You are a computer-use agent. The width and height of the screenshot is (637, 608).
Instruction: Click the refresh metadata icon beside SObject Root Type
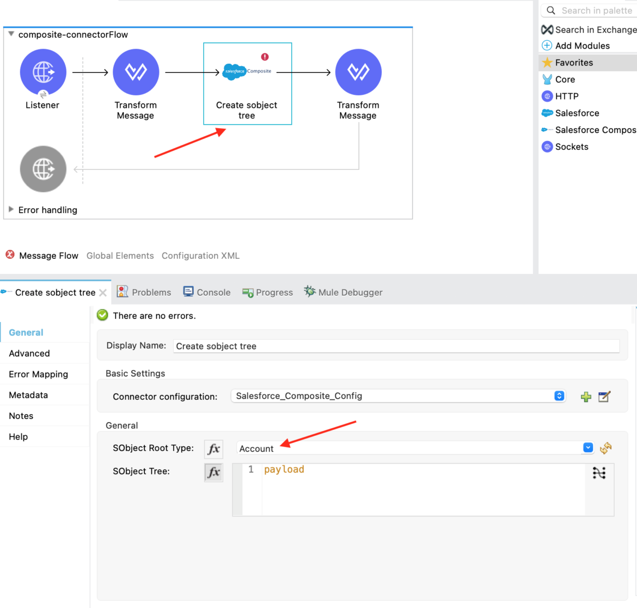point(606,447)
